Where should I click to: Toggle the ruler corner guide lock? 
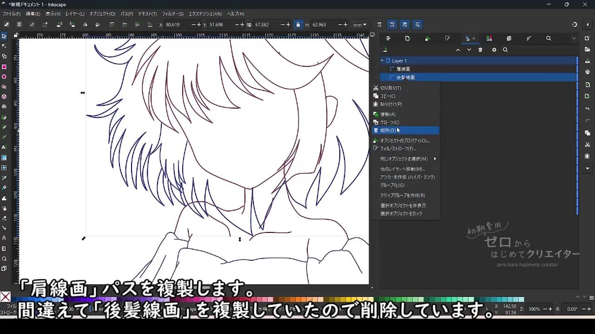[x=15, y=35]
